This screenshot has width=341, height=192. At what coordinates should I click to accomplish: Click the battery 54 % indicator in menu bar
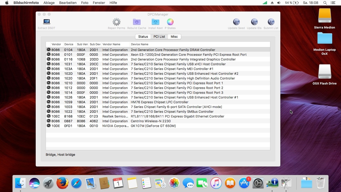292,3
